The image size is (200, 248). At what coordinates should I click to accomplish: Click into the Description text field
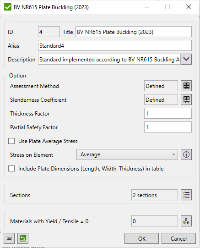pos(109,59)
